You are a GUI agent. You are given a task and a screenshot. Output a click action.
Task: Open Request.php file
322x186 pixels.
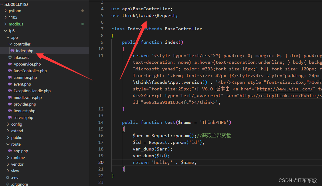(25, 111)
